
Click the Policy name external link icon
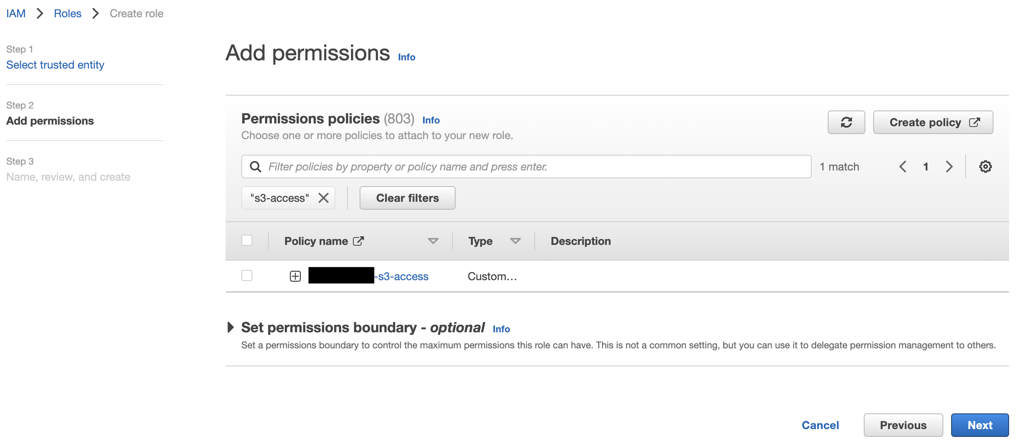[358, 241]
